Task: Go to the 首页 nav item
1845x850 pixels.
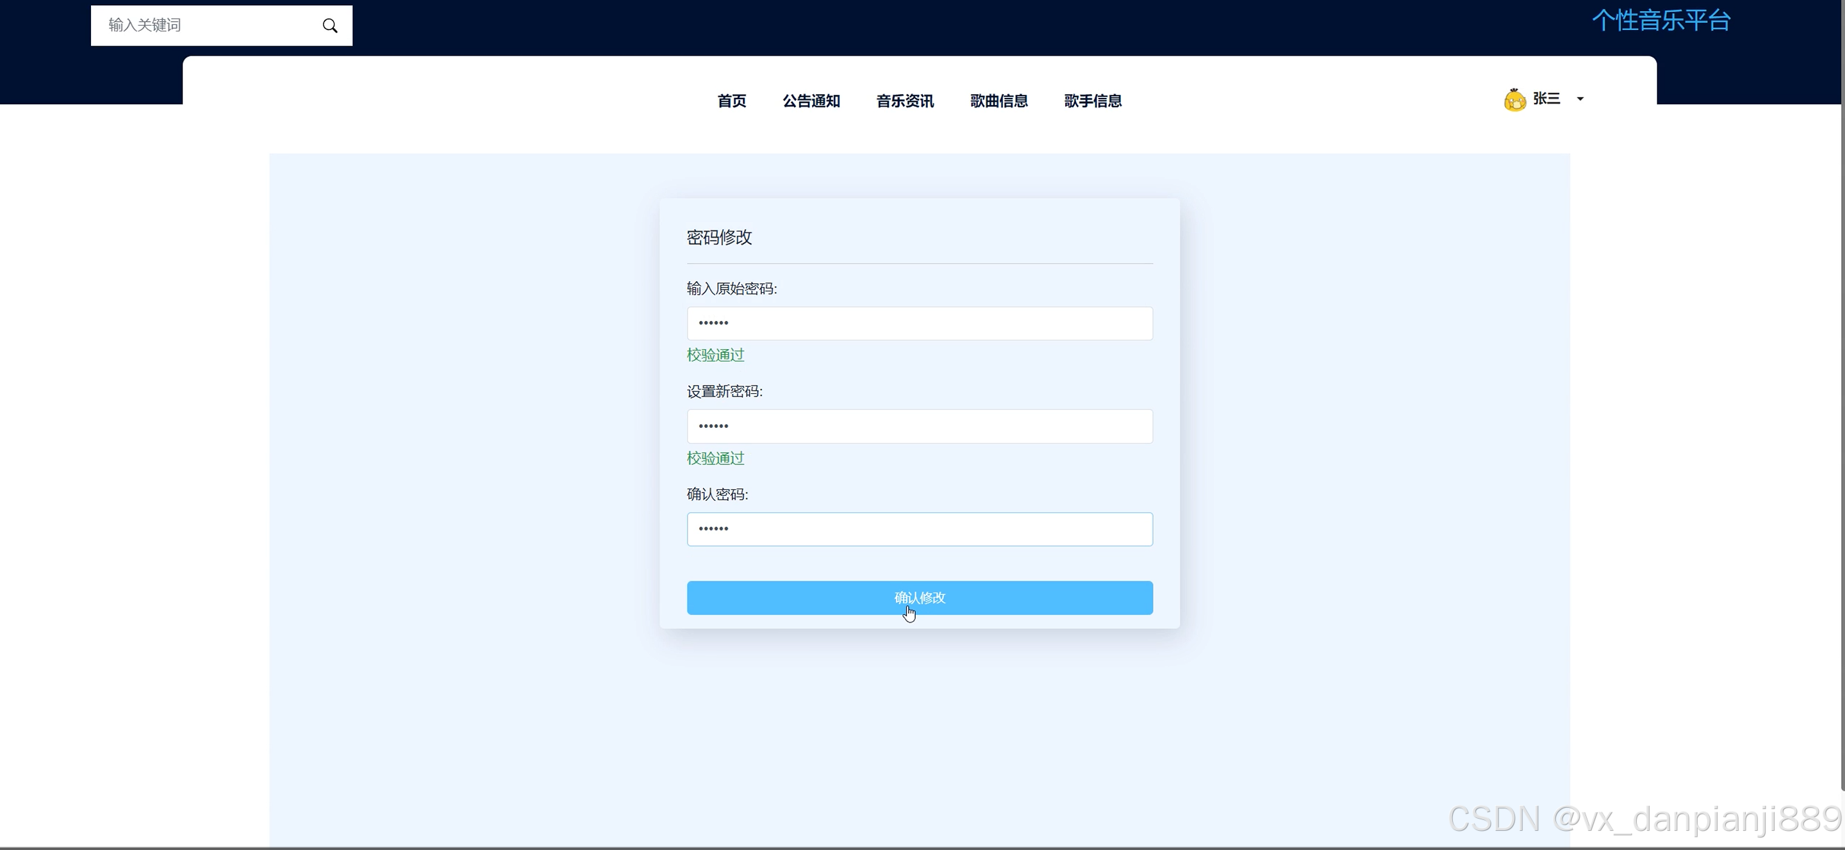Action: 731,101
